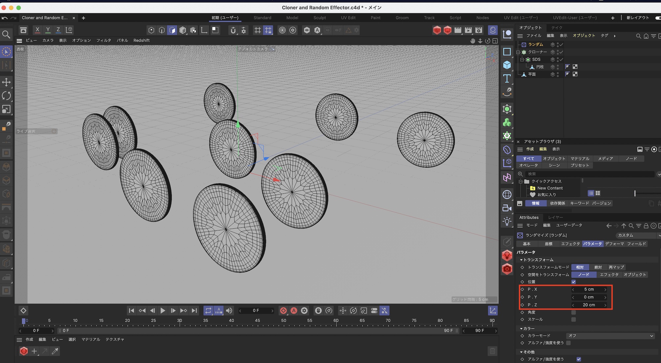Click the Text spline tool icon
Viewport: 661px width, 363px height.
click(507, 78)
